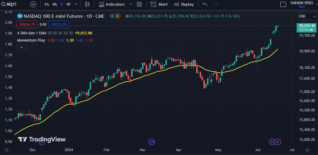
Task: Collapse the indicator legend with chevron
Action: click(x=21, y=48)
